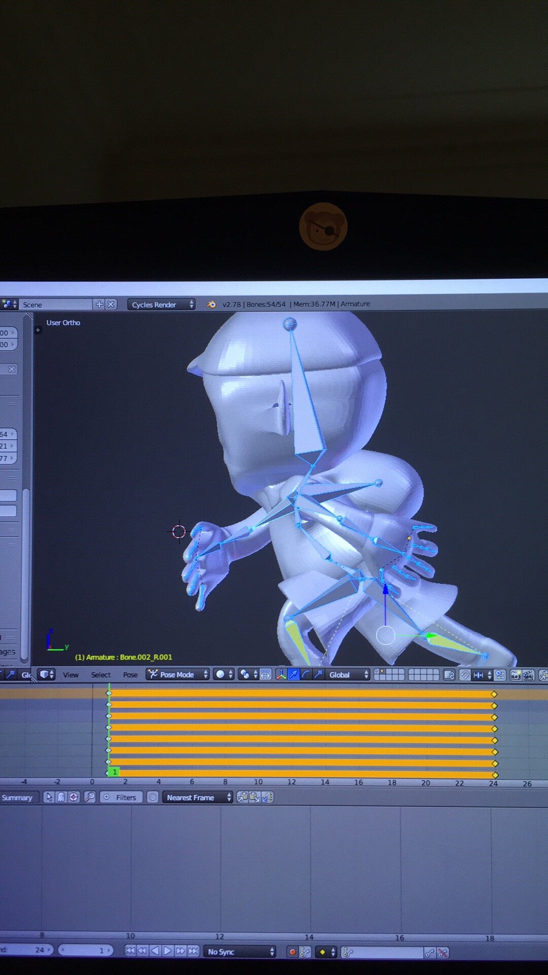Image resolution: width=548 pixels, height=975 pixels.
Task: Click the left panel vertical scrollbar
Action: (25, 574)
